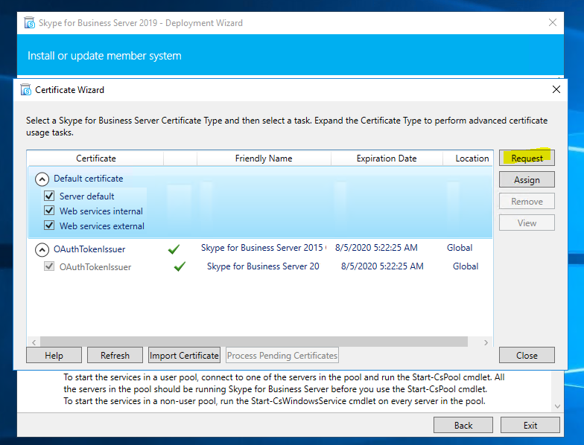Go Back in the Deployment Wizard
584x445 pixels.
click(463, 426)
